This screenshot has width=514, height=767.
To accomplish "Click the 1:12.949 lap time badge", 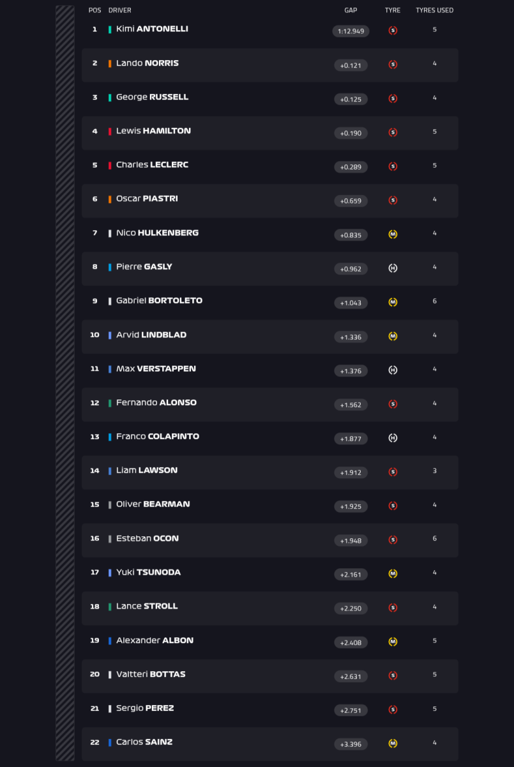I will point(351,31).
